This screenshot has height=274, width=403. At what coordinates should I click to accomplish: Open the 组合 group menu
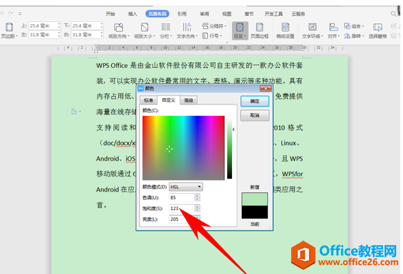click(354, 26)
